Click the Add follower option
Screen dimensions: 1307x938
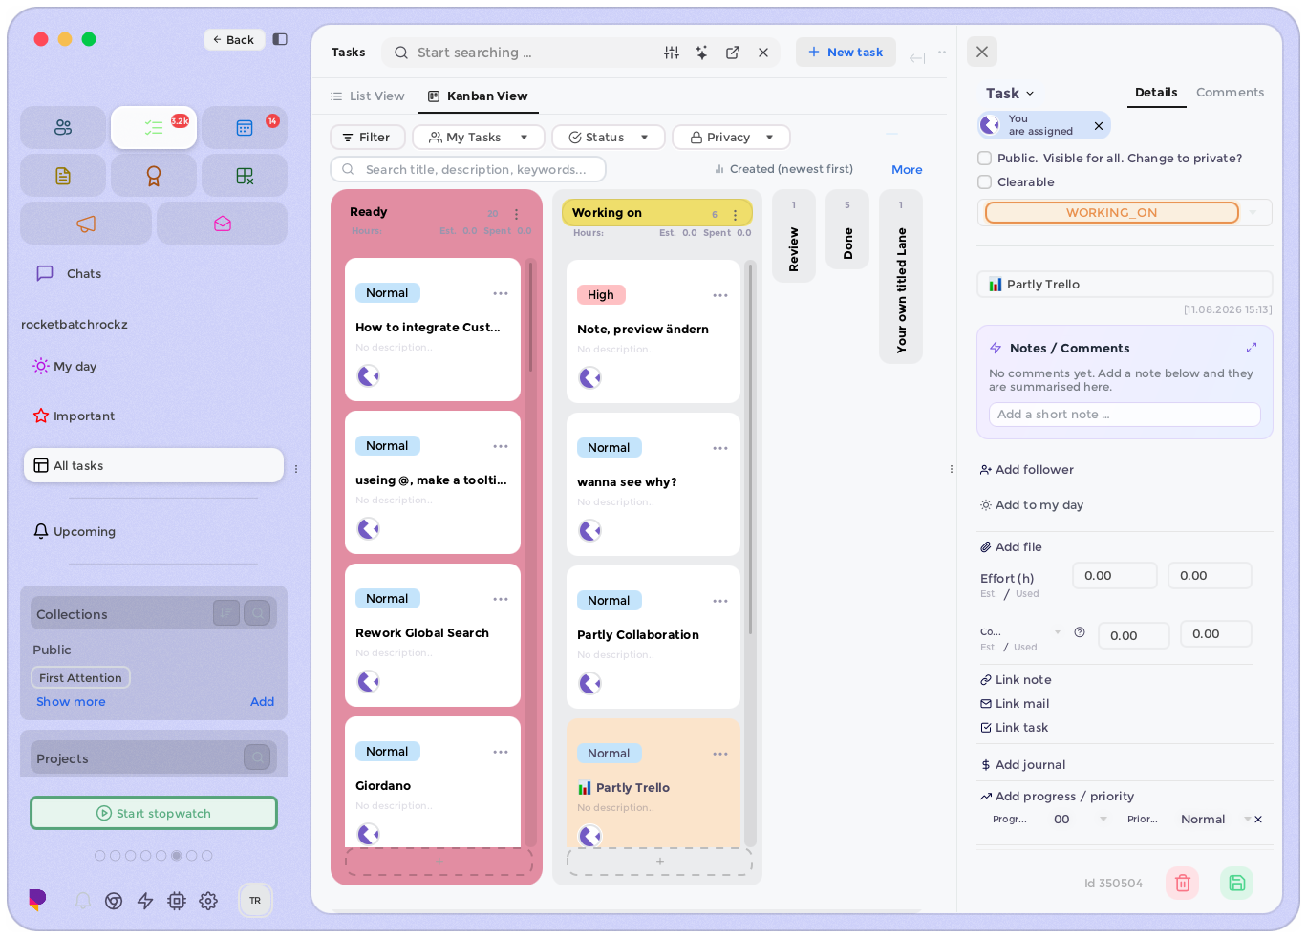[x=1027, y=470]
